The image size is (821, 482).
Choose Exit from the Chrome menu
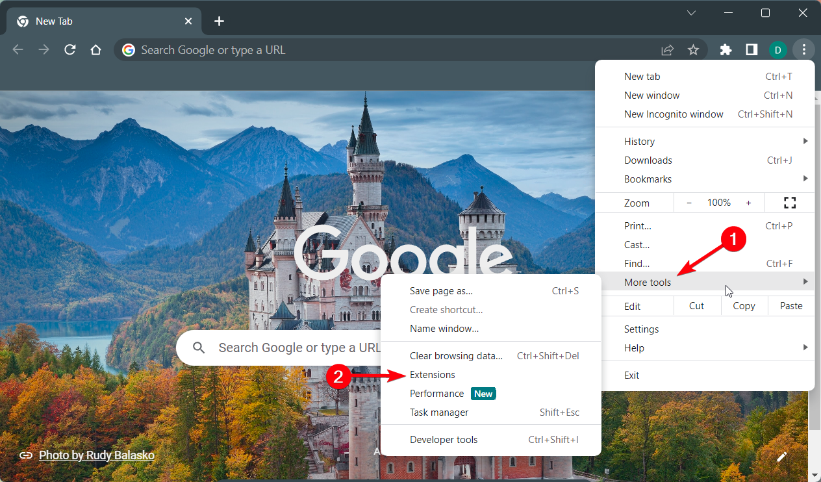tap(705, 375)
